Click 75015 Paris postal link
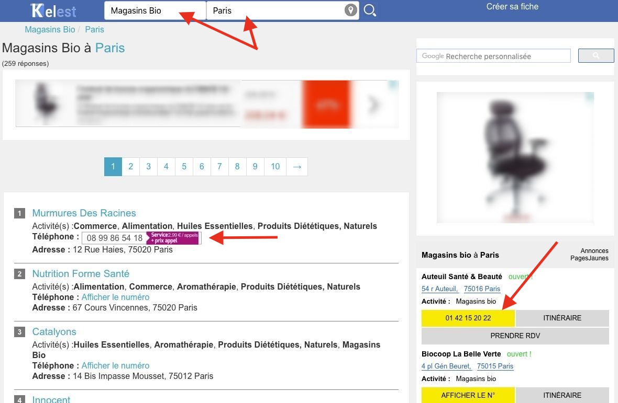This screenshot has width=618, height=403. point(495,366)
